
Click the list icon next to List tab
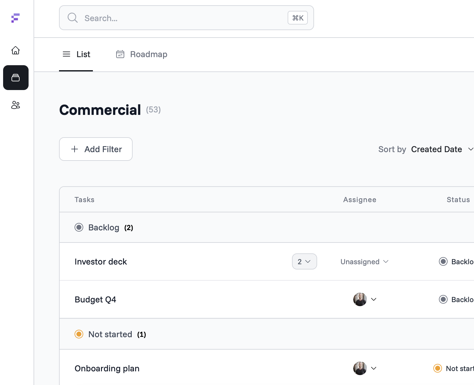pyautogui.click(x=66, y=54)
